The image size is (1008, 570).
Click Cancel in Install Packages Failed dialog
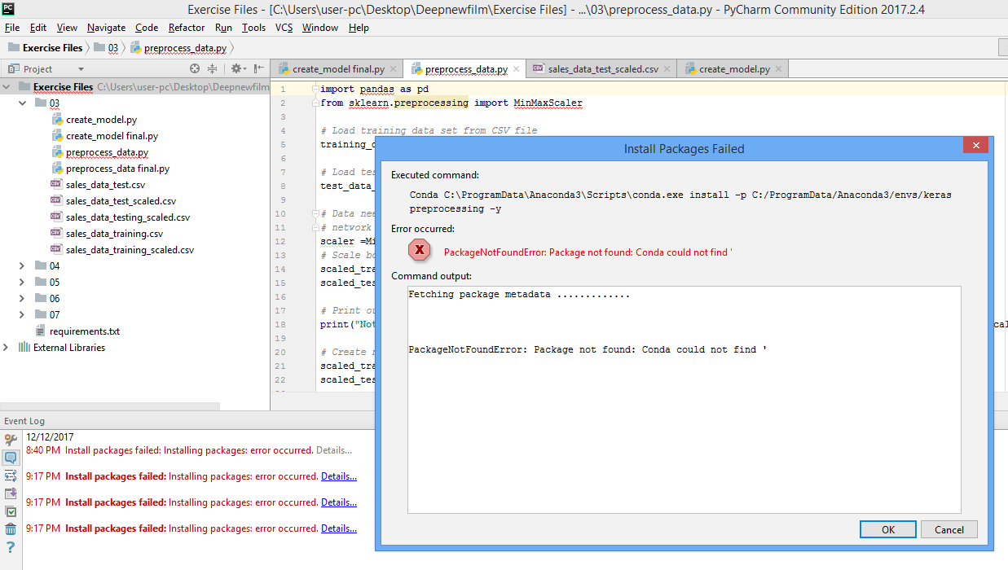click(949, 529)
